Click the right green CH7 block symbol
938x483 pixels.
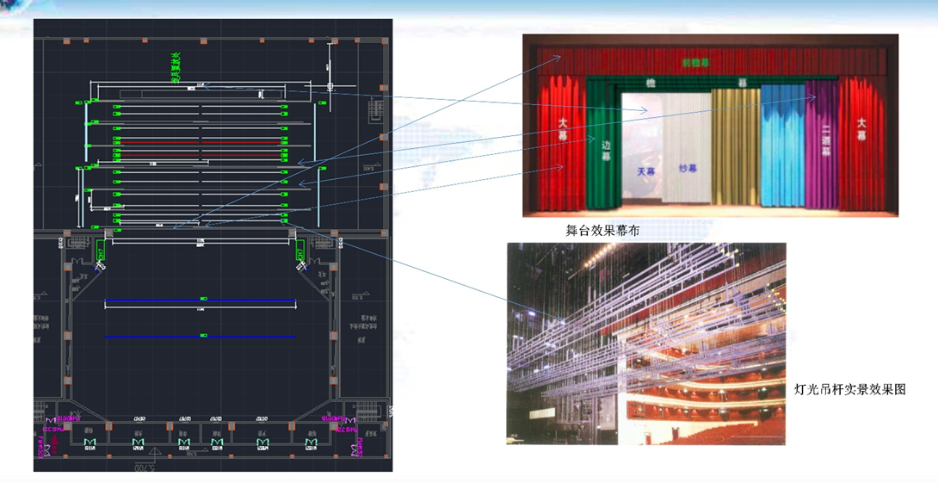[300, 251]
